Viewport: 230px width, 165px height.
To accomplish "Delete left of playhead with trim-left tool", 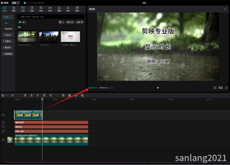I will (x=31, y=95).
